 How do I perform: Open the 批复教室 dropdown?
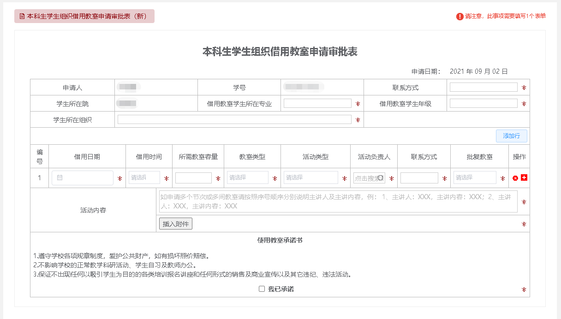coord(475,177)
